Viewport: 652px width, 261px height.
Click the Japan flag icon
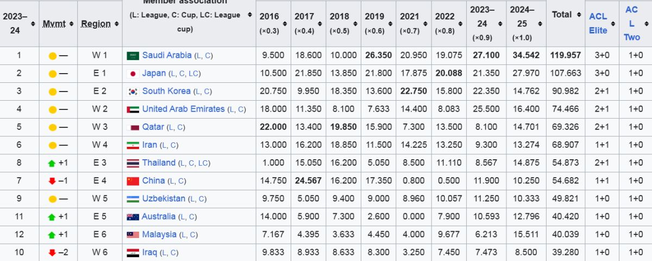(133, 74)
